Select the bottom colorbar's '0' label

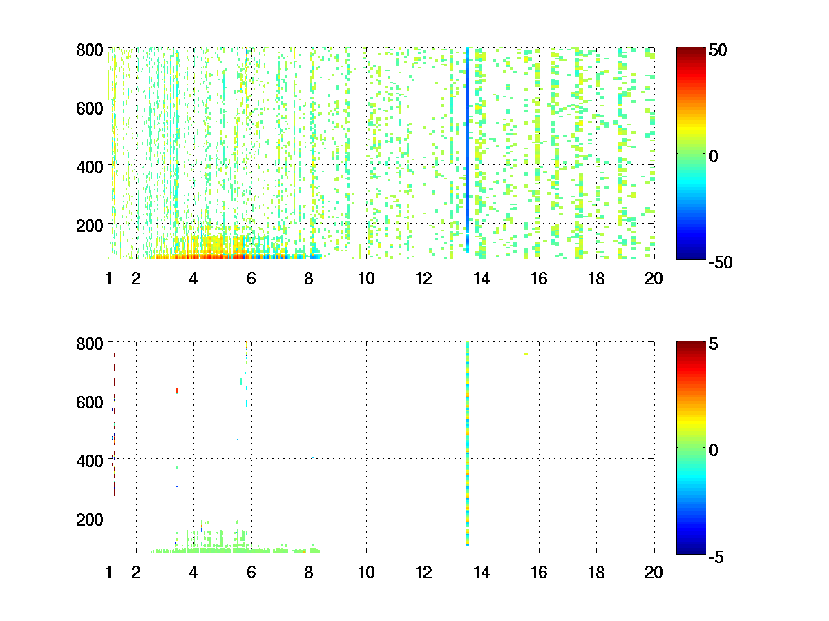714,450
